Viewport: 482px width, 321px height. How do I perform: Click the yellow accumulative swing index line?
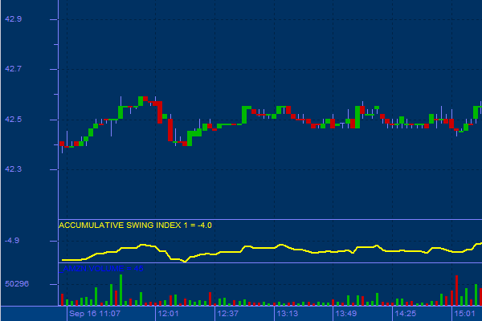coord(271,248)
